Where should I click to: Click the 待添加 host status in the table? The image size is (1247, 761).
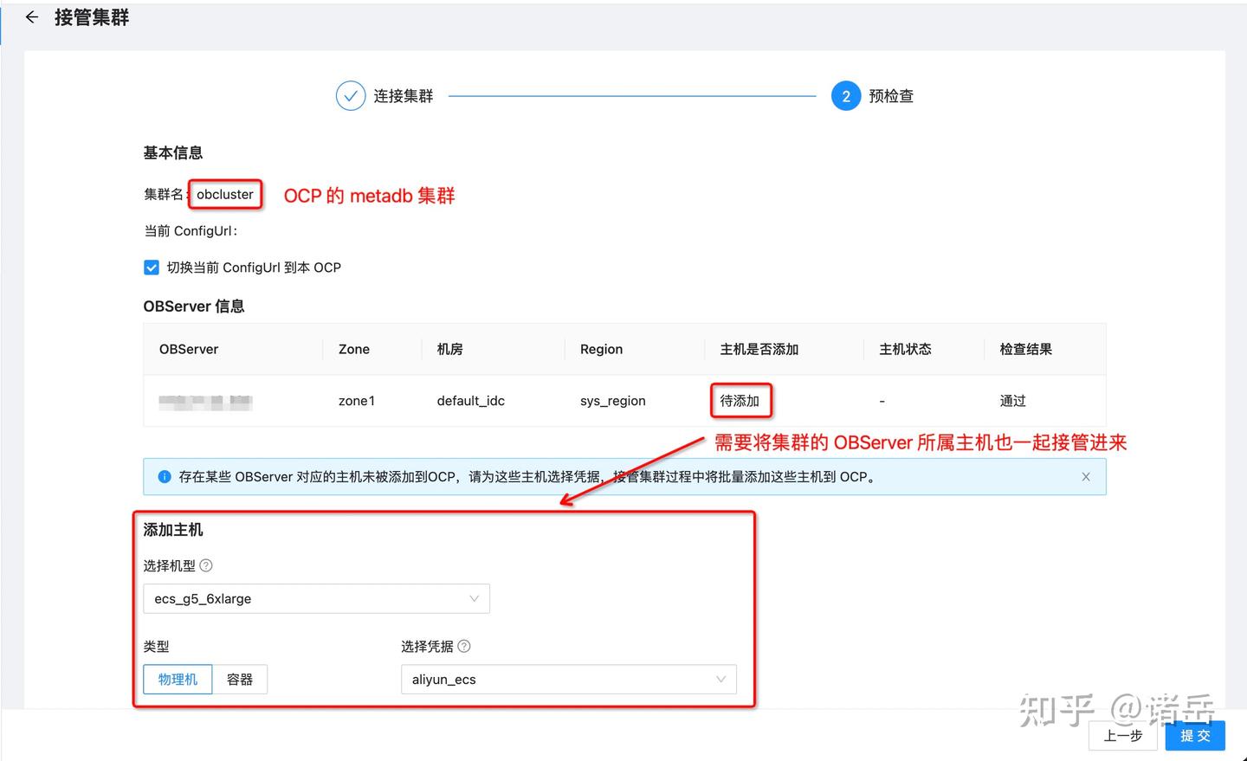point(740,400)
